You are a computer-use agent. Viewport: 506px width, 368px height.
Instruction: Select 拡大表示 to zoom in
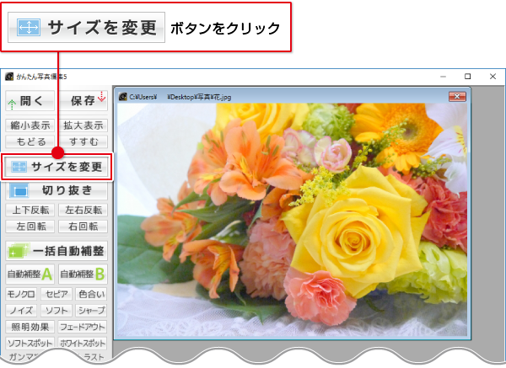(x=83, y=125)
